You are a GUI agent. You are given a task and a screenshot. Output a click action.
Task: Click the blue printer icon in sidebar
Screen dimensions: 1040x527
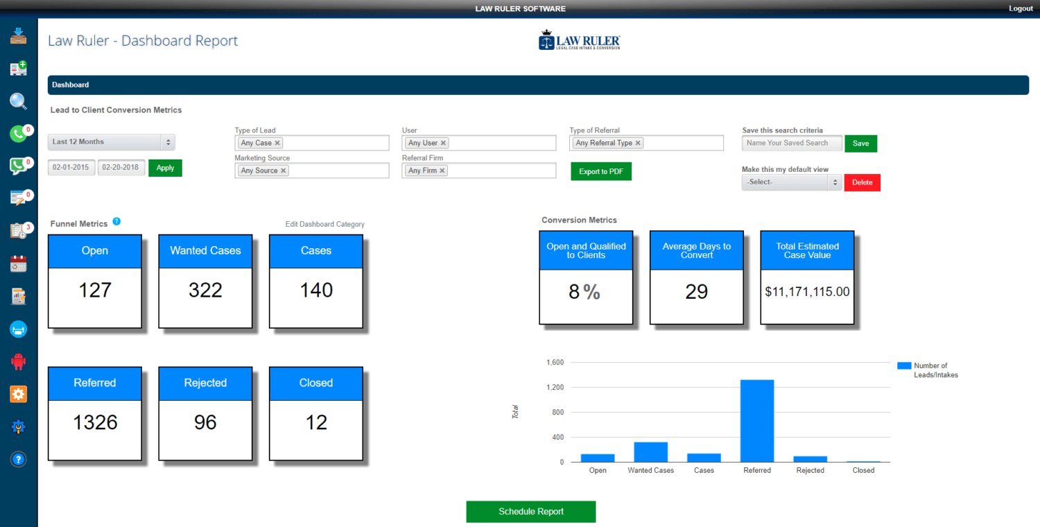point(18,329)
